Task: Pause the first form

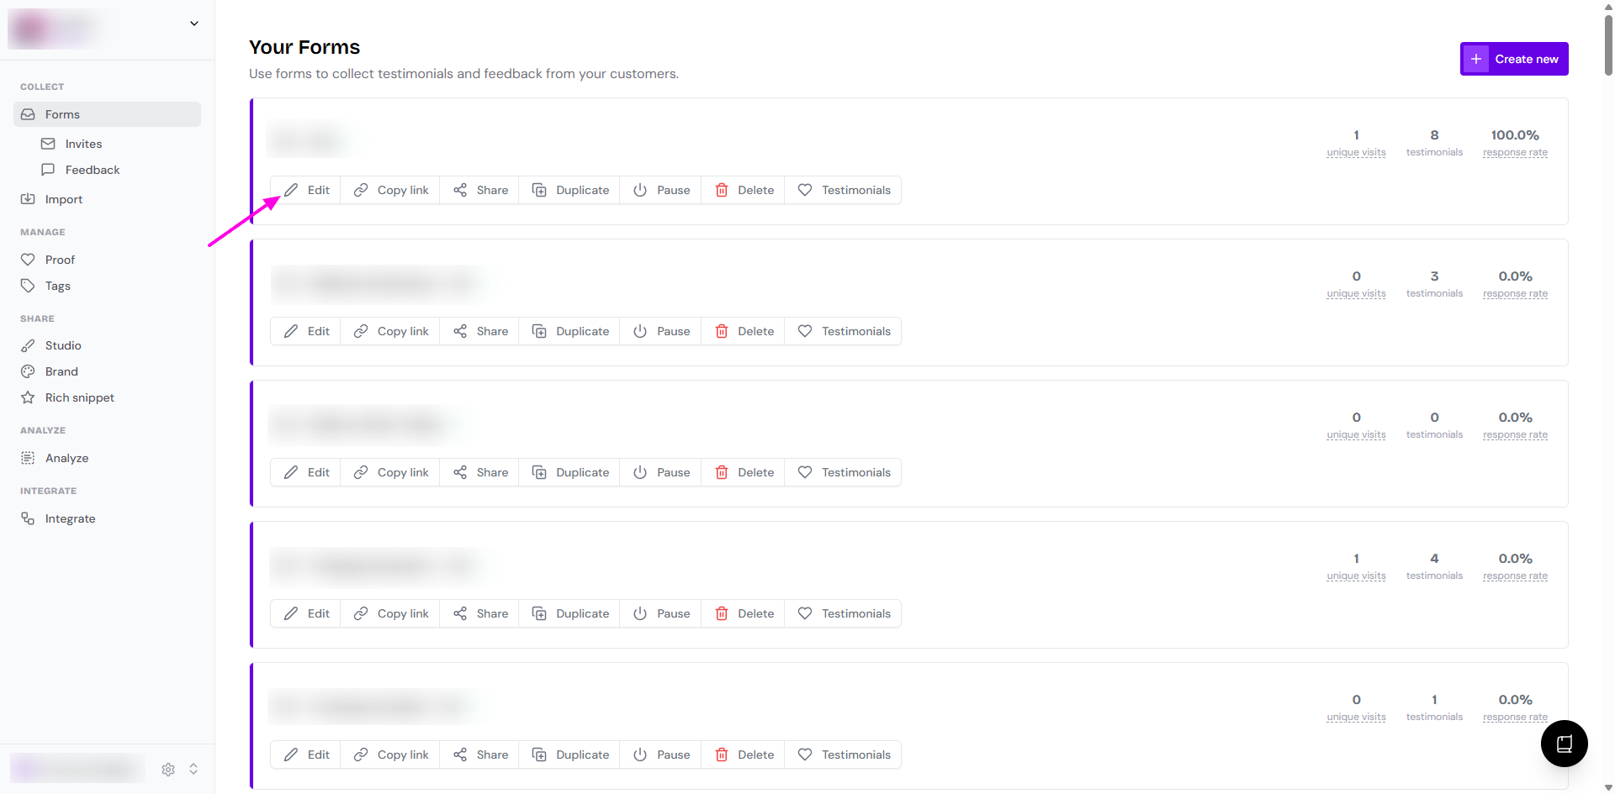Action: click(661, 190)
